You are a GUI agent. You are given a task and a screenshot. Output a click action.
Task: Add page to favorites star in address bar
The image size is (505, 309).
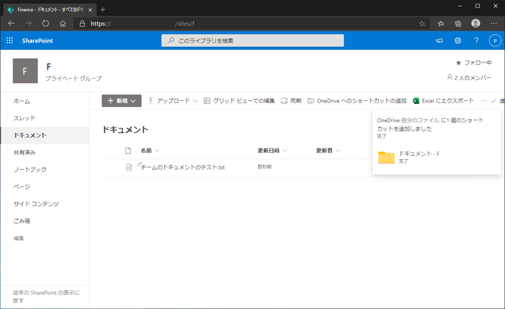coord(422,24)
